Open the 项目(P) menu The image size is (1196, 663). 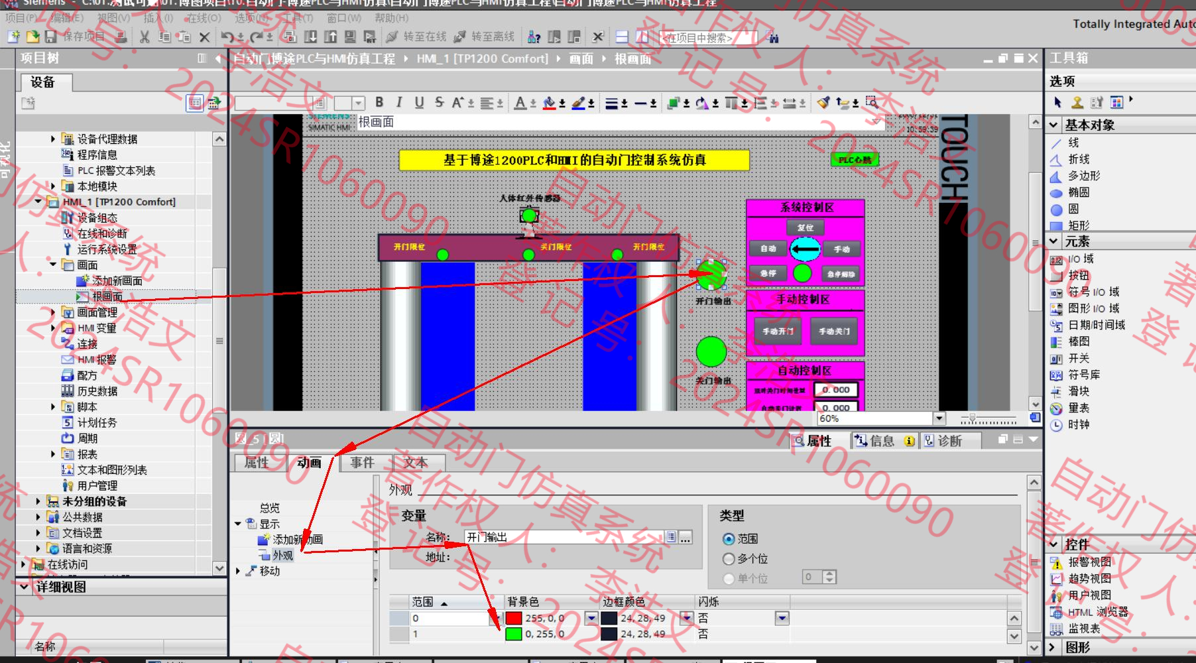(x=22, y=18)
